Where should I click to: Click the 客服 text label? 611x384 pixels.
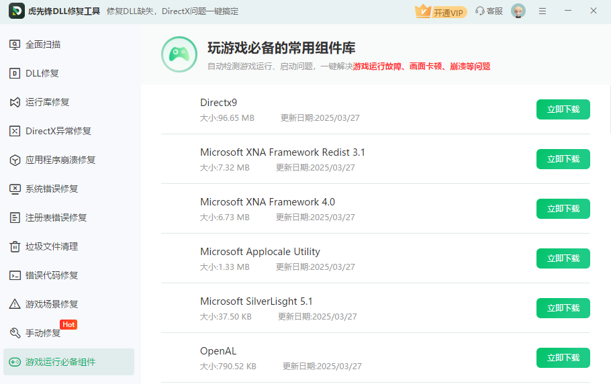coord(495,11)
